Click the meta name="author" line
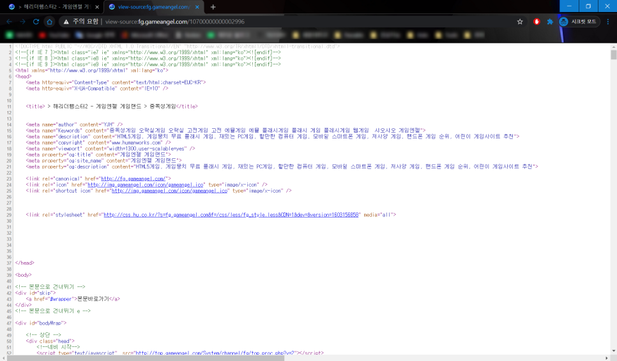The width and height of the screenshot is (617, 361). [74, 124]
